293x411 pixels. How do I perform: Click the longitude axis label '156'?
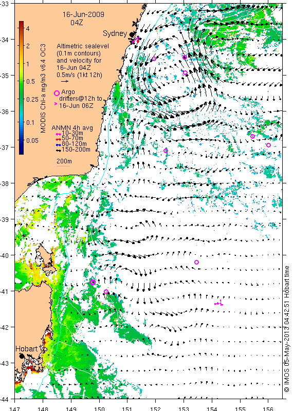(x=268, y=408)
